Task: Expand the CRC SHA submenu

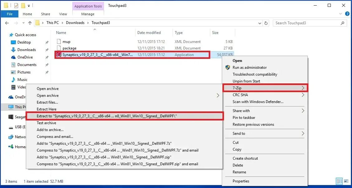Action: (x=265, y=95)
